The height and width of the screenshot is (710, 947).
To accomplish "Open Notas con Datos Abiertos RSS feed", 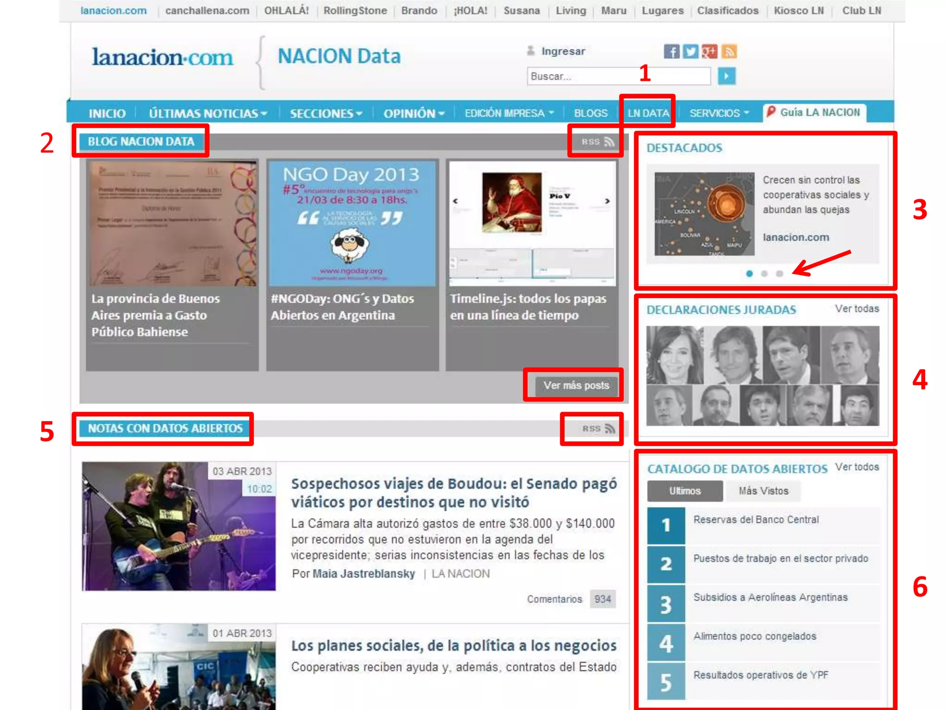I will (x=598, y=429).
